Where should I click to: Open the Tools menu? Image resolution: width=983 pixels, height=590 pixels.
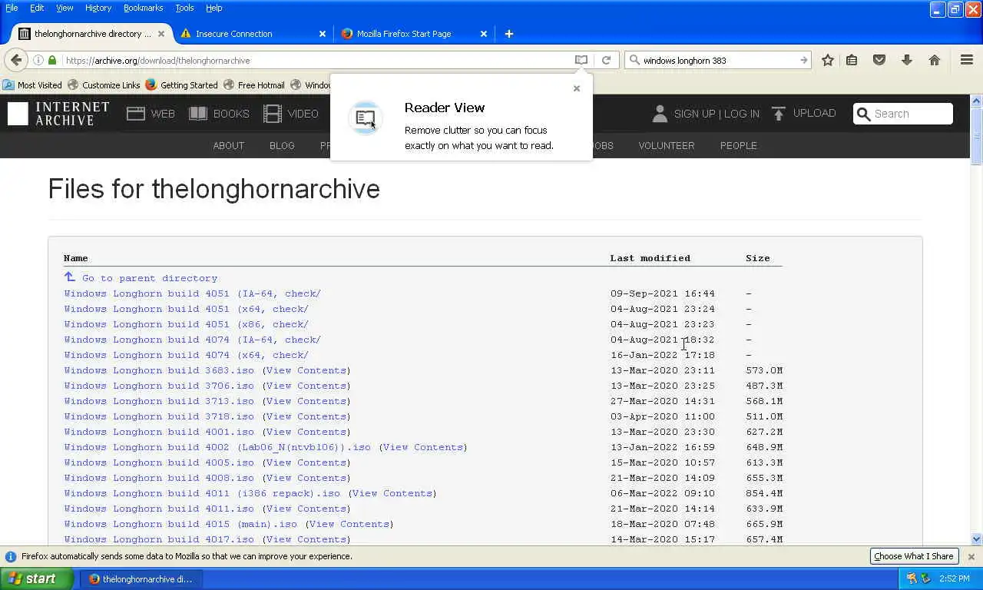coord(184,8)
